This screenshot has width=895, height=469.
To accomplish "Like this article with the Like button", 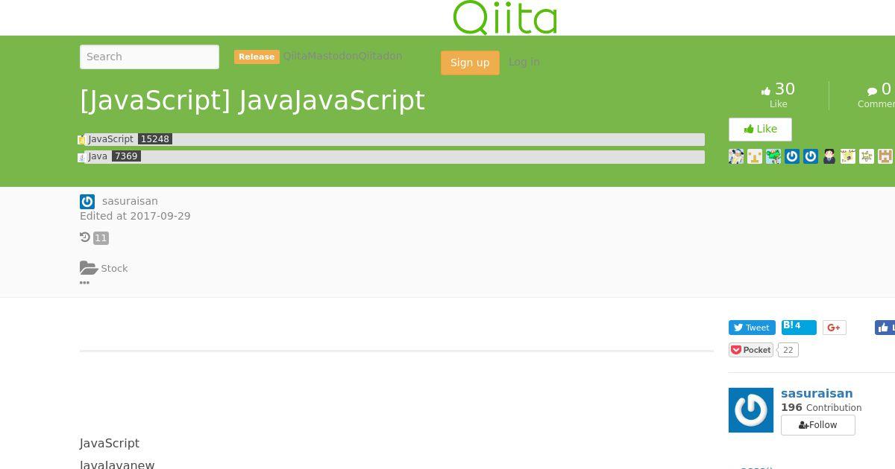I will (x=760, y=130).
